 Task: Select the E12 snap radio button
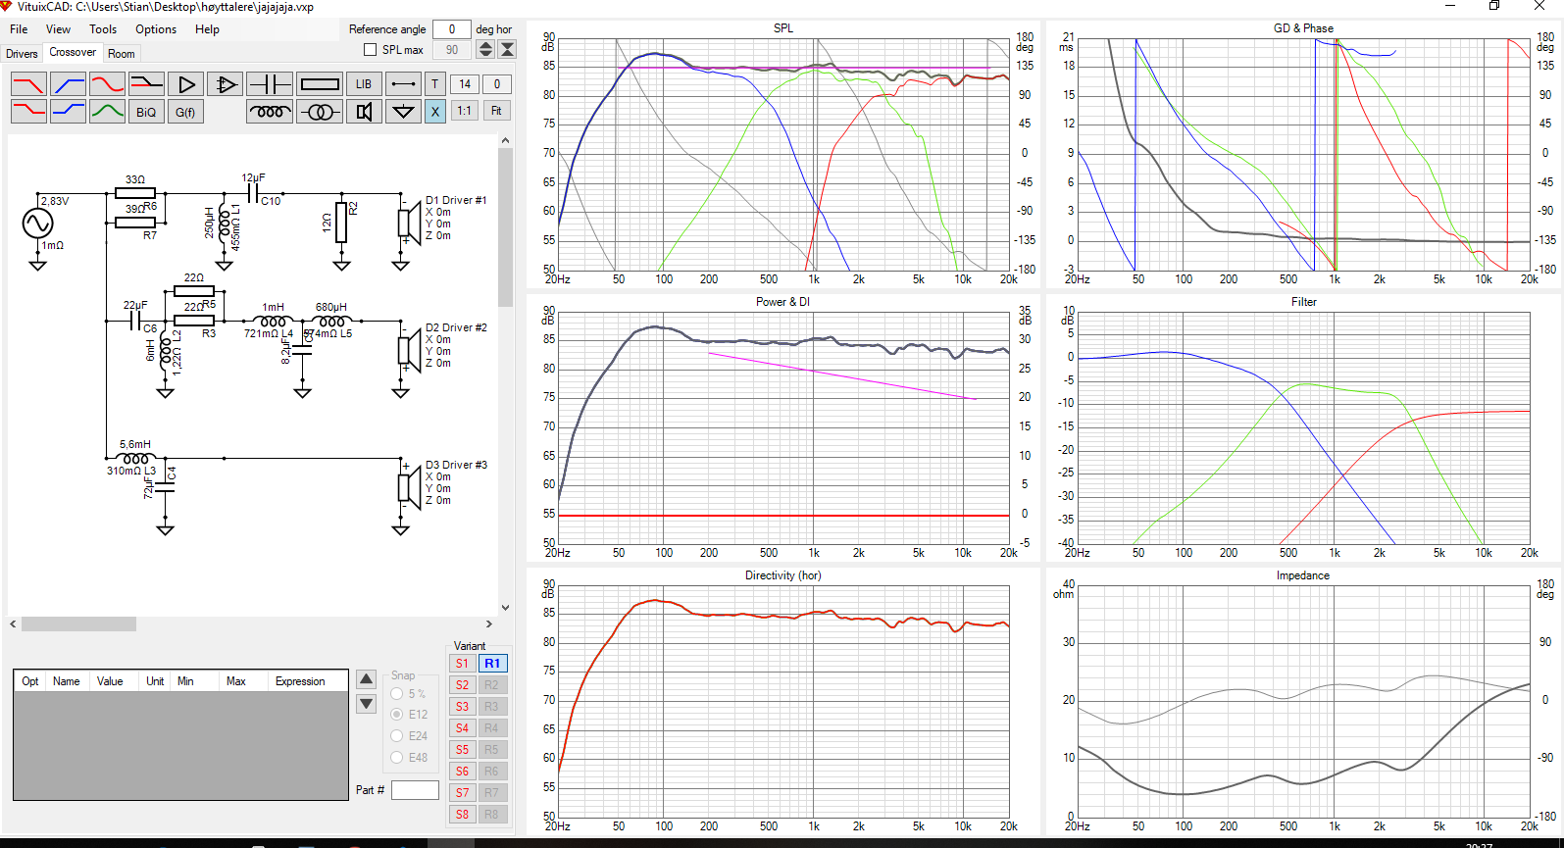[397, 715]
